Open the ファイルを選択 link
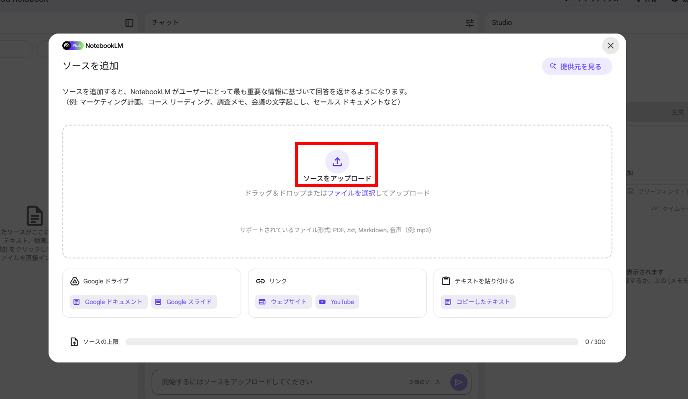This screenshot has height=399, width=688. (x=351, y=193)
